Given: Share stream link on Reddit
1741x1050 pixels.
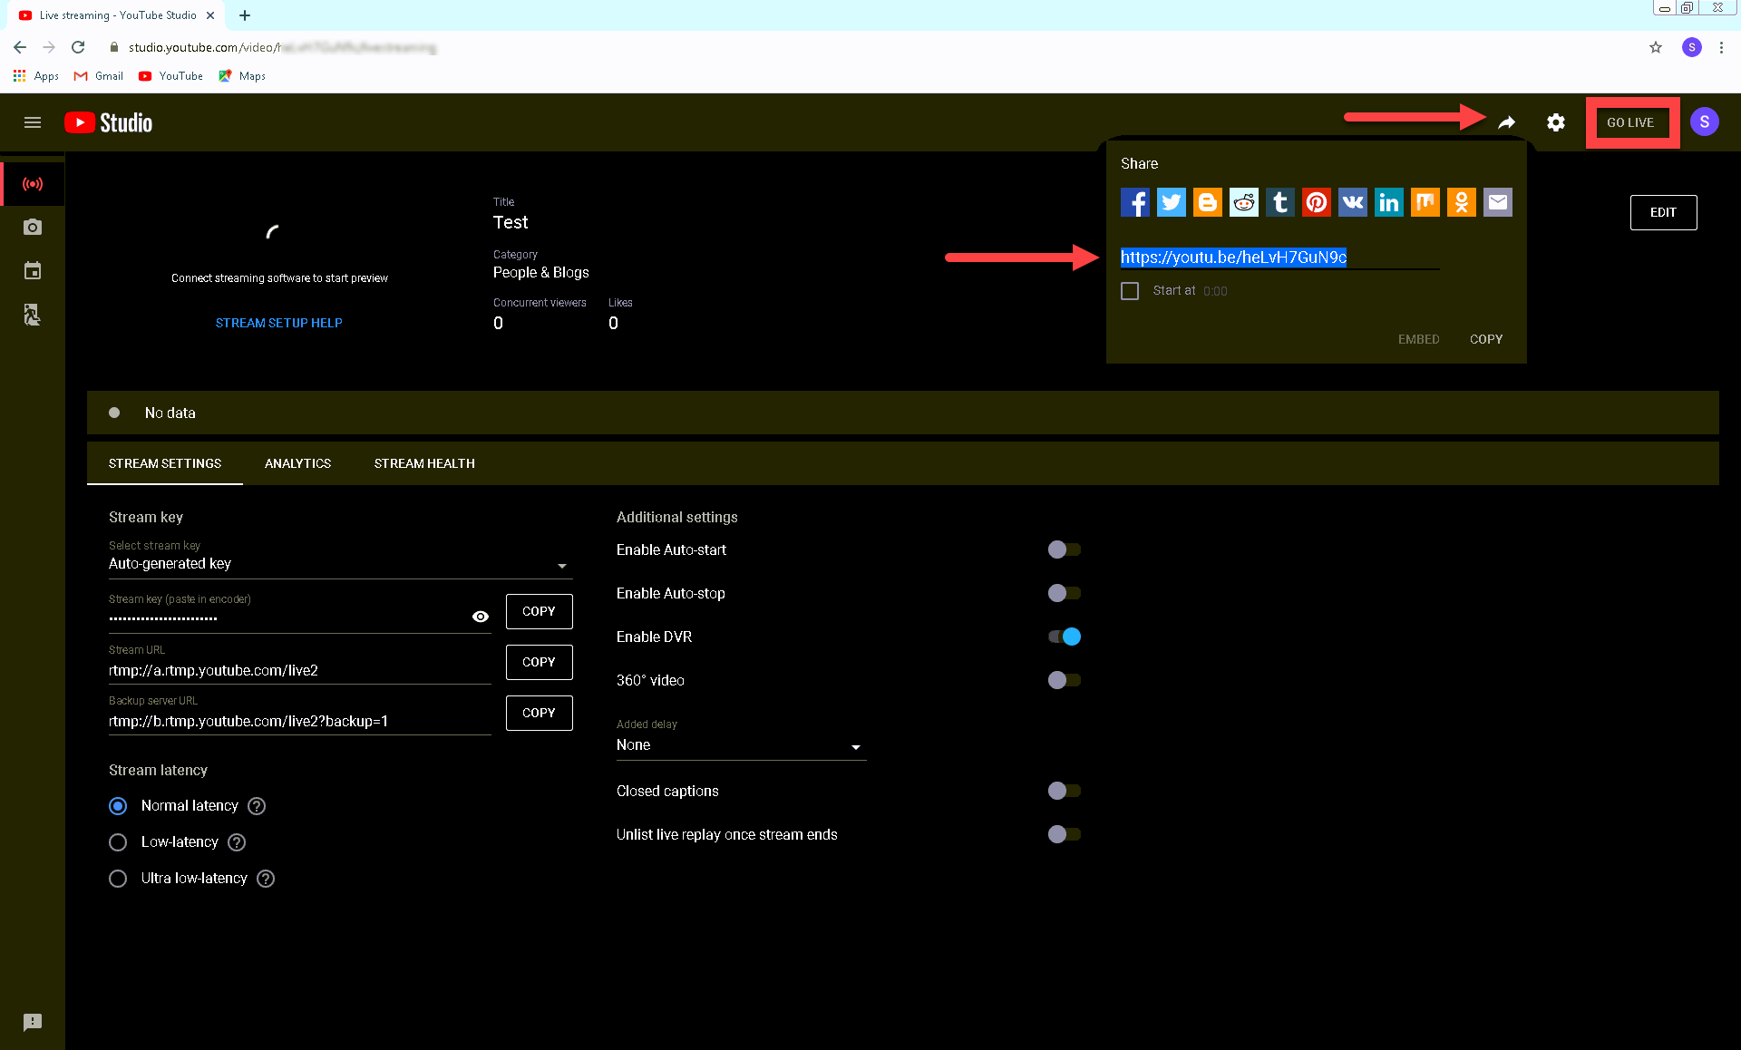Looking at the screenshot, I should [x=1243, y=202].
